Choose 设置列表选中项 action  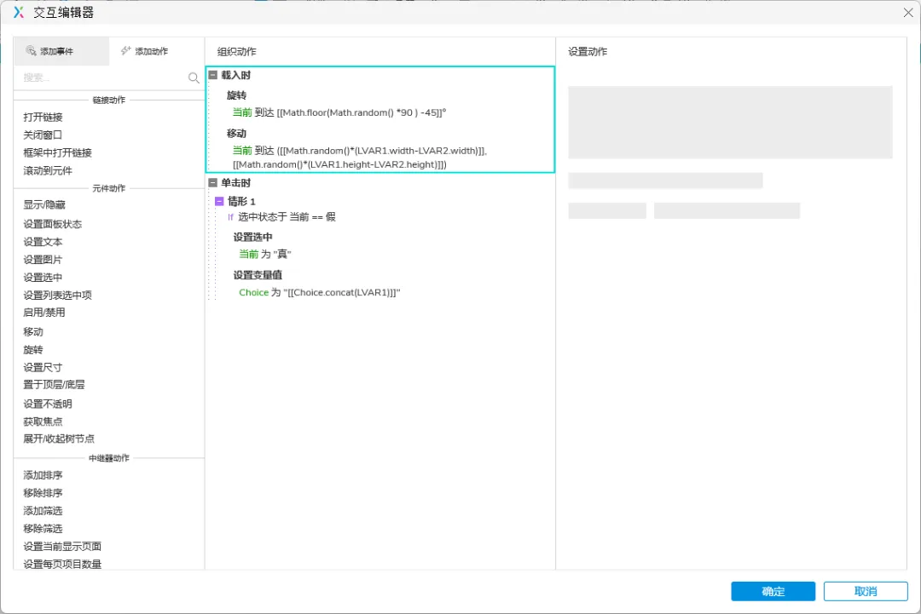click(58, 295)
